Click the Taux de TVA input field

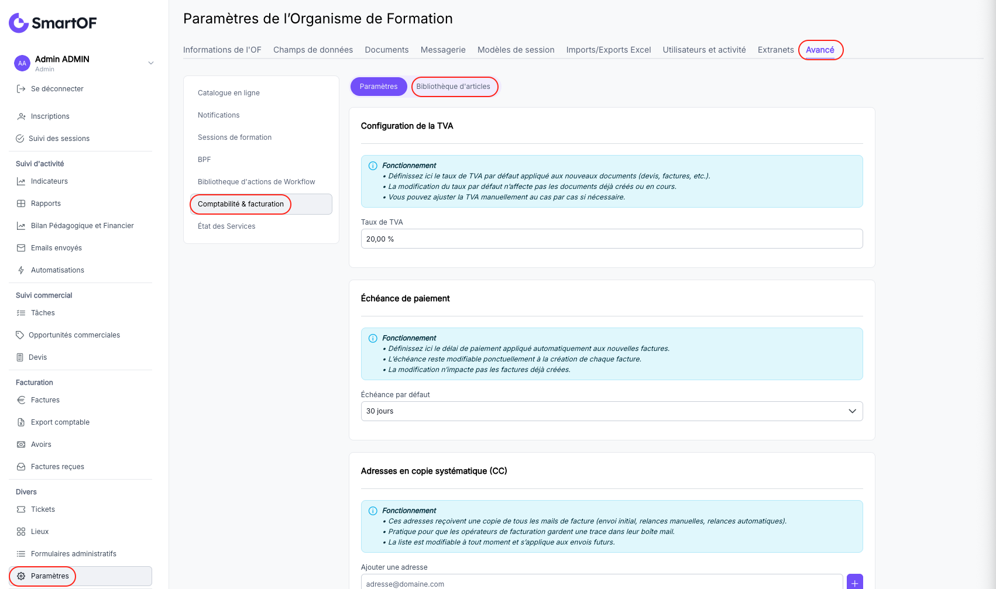coord(612,239)
